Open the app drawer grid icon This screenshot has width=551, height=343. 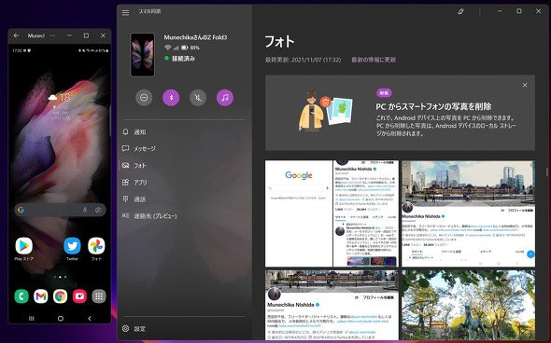tap(99, 296)
